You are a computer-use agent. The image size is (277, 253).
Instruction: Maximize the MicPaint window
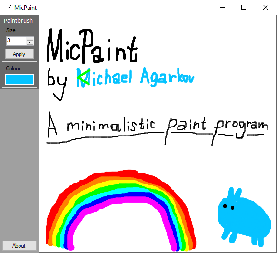click(x=244, y=8)
